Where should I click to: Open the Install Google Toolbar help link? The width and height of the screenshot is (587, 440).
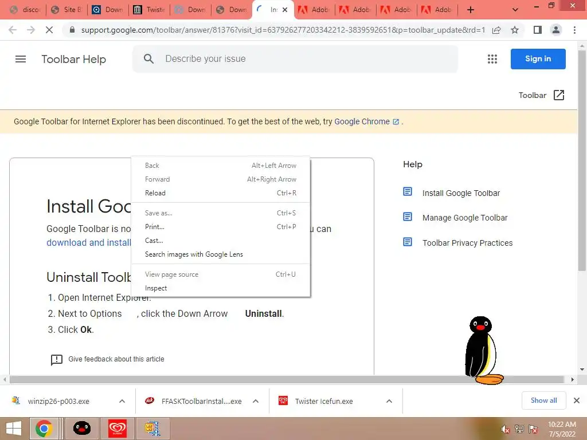(461, 193)
